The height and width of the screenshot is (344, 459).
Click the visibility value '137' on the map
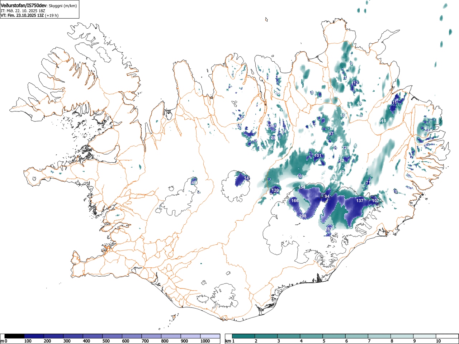(360, 201)
